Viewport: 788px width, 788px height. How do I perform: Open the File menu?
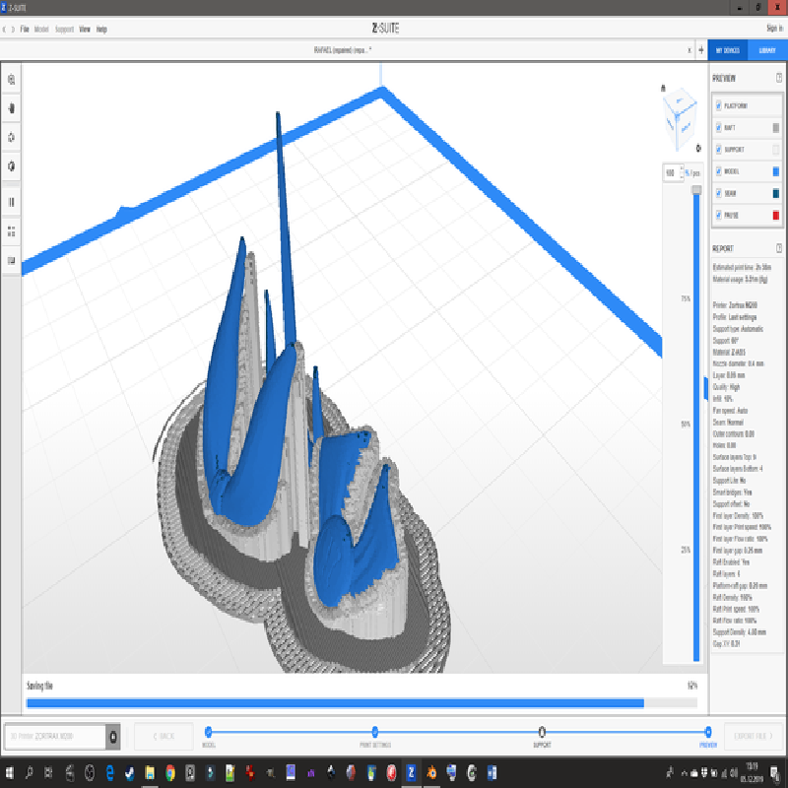25,30
